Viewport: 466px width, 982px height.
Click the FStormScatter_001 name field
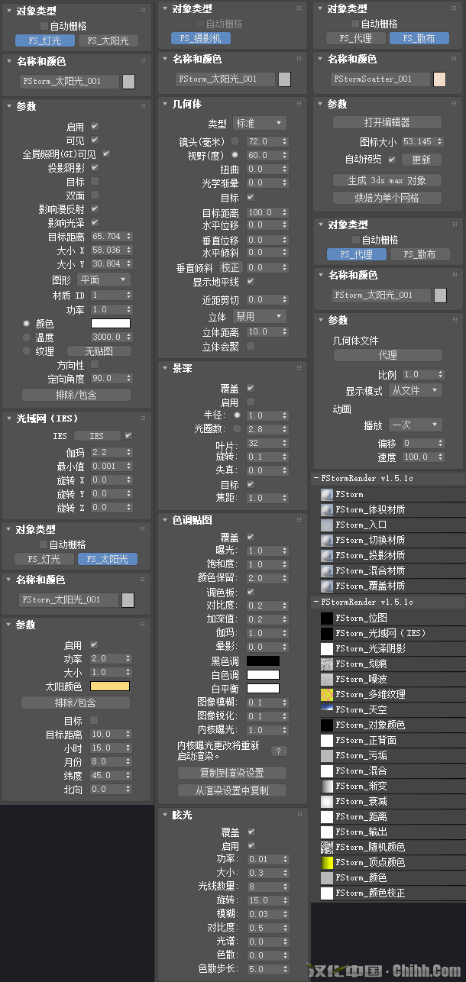(x=380, y=79)
